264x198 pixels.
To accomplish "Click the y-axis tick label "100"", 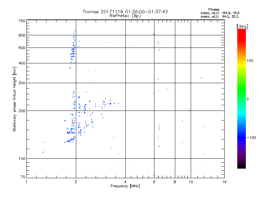I will (x=22, y=158).
